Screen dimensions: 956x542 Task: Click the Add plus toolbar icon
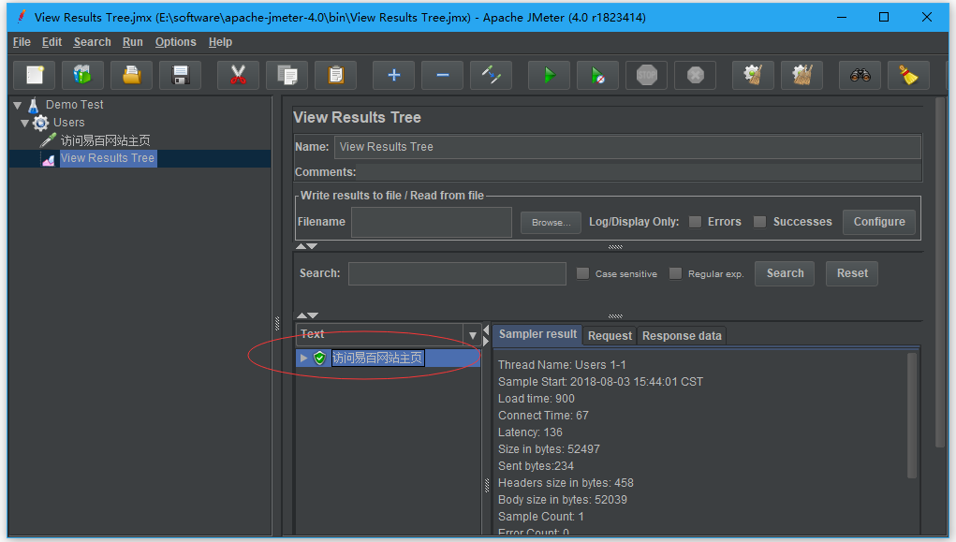393,75
